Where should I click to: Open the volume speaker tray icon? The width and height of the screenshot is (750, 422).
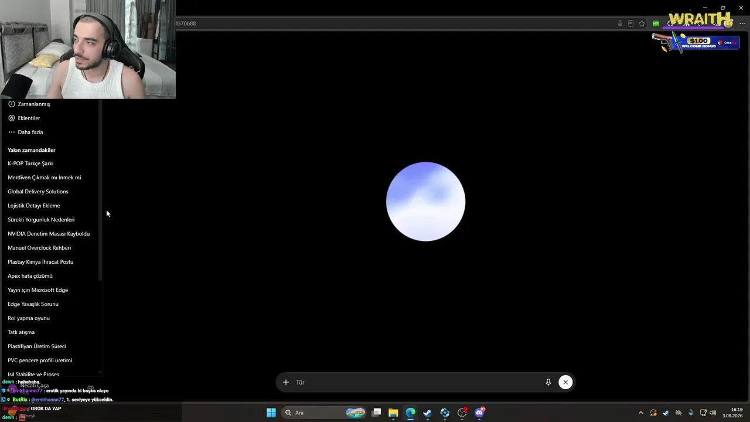pyautogui.click(x=713, y=413)
